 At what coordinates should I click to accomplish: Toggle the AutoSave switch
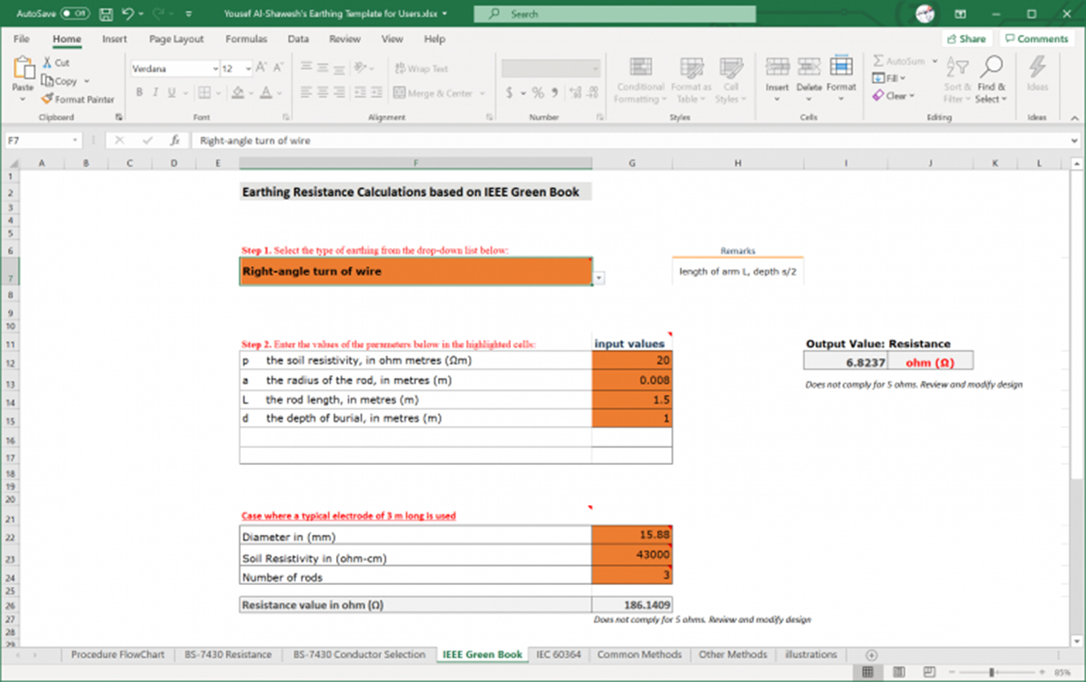(75, 14)
